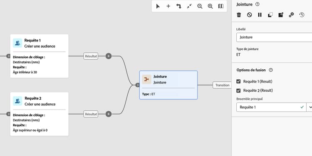The height and width of the screenshot is (156, 312).
Task: Copy the Jointure activity
Action: tap(270, 15)
